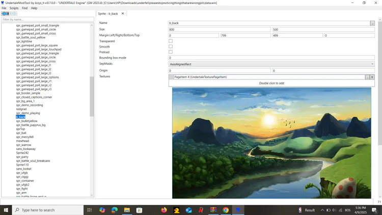
Task: Click 'Double click to add' texture row
Action: pos(271,83)
